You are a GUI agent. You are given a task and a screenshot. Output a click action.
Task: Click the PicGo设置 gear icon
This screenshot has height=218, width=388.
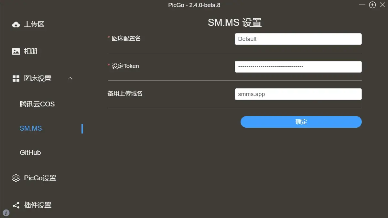pyautogui.click(x=16, y=178)
